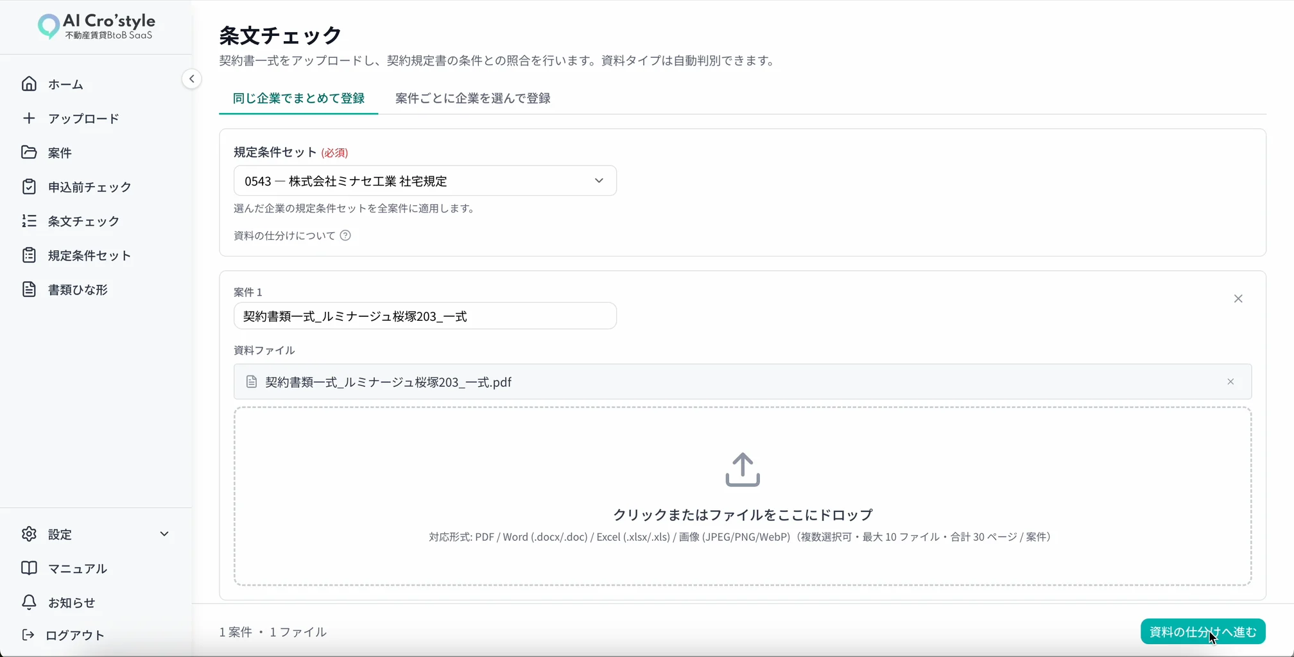Click the 案件 1 name input field

point(425,316)
